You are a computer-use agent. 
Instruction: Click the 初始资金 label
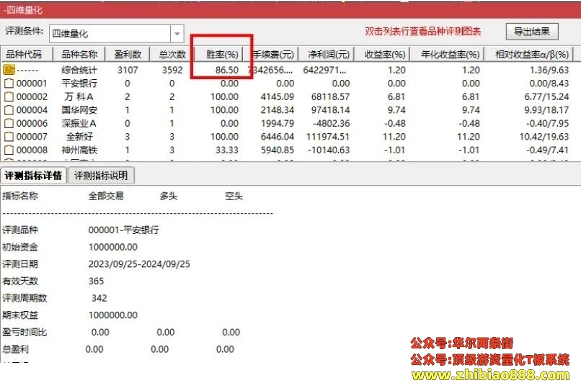click(x=20, y=247)
